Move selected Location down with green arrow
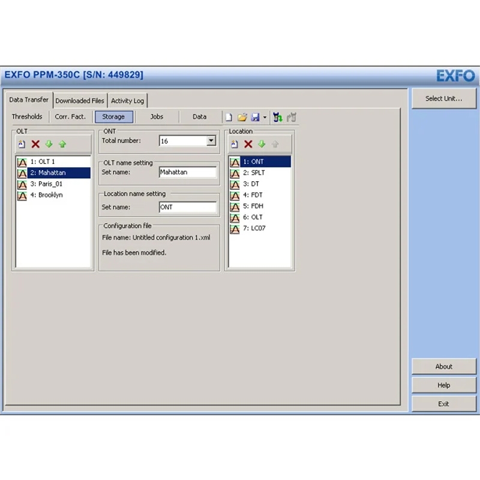480x480 pixels. [x=262, y=144]
